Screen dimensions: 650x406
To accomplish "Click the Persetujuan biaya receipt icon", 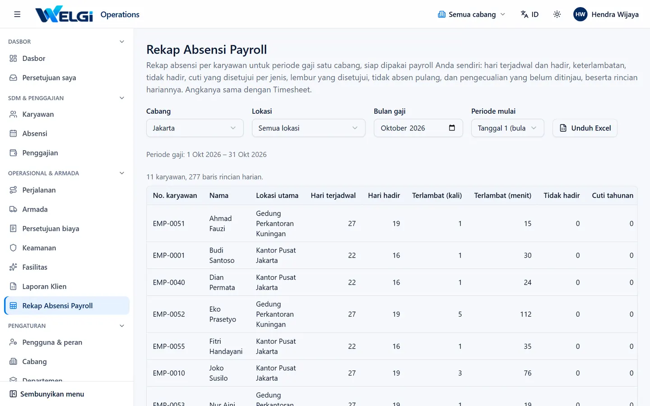I will tap(13, 229).
